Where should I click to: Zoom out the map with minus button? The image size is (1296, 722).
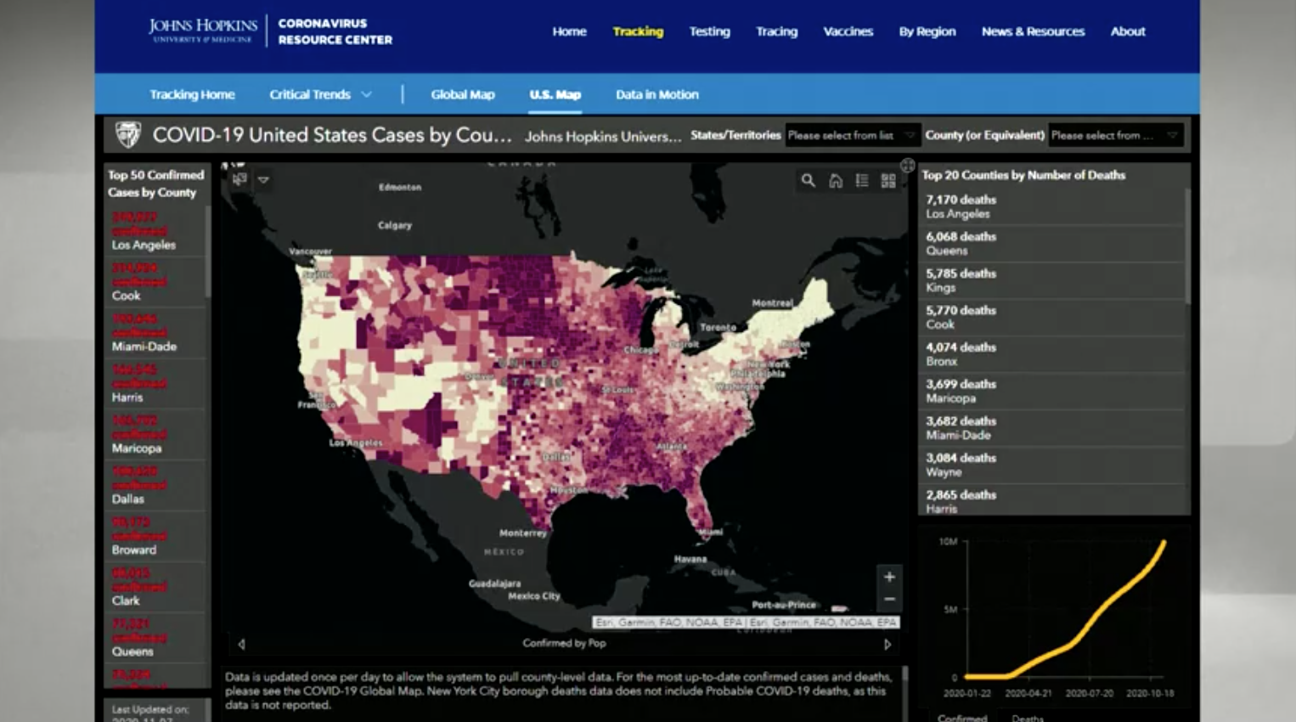click(889, 600)
